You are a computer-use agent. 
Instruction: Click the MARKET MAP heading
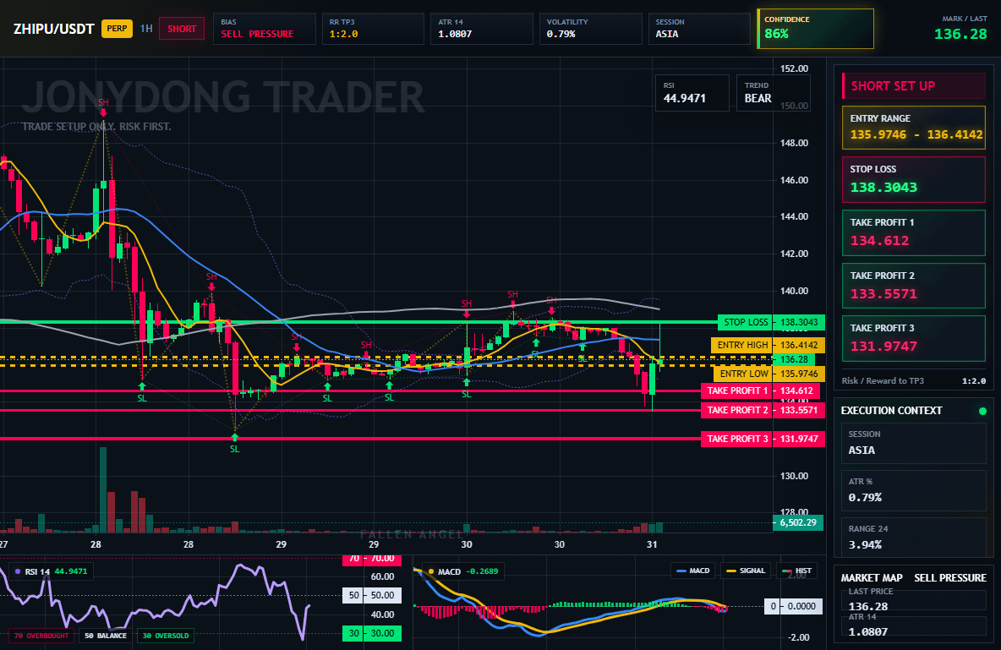pyautogui.click(x=872, y=578)
